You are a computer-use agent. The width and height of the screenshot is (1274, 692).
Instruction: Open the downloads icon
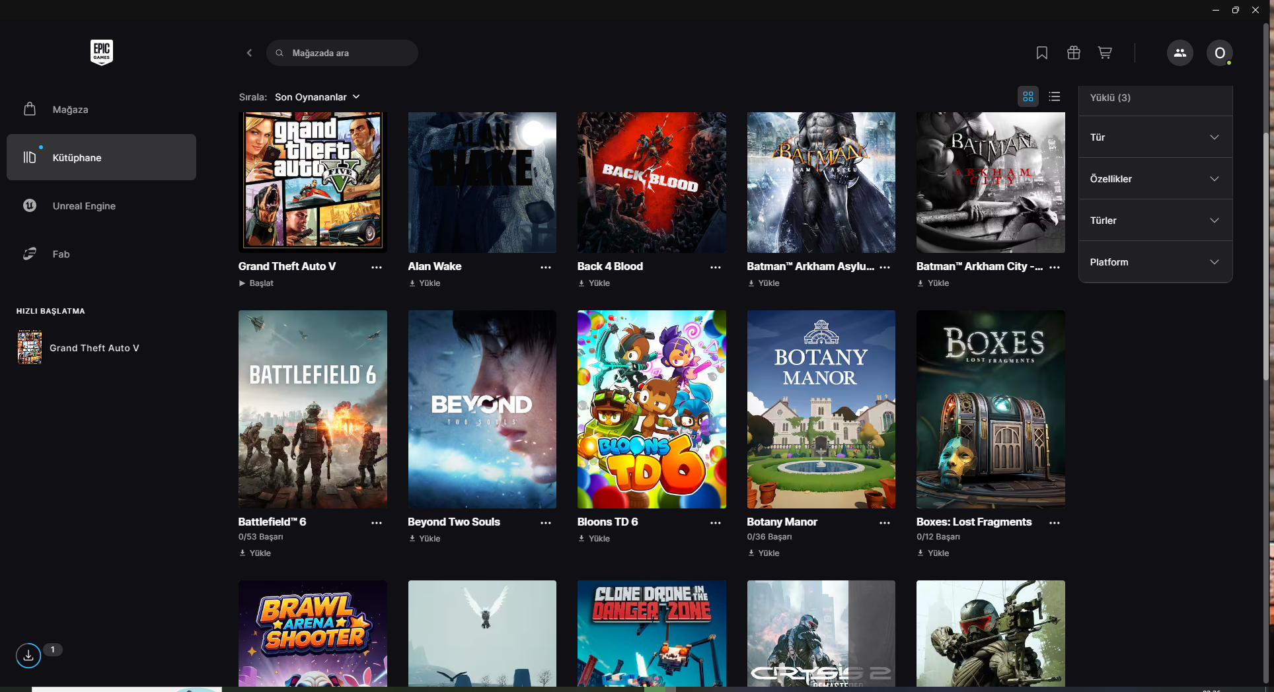pyautogui.click(x=28, y=656)
